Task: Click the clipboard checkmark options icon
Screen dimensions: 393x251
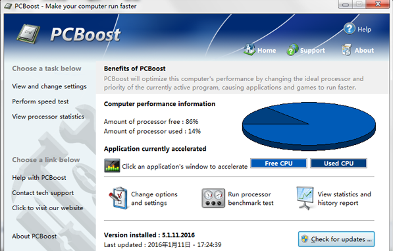Action: (x=118, y=198)
